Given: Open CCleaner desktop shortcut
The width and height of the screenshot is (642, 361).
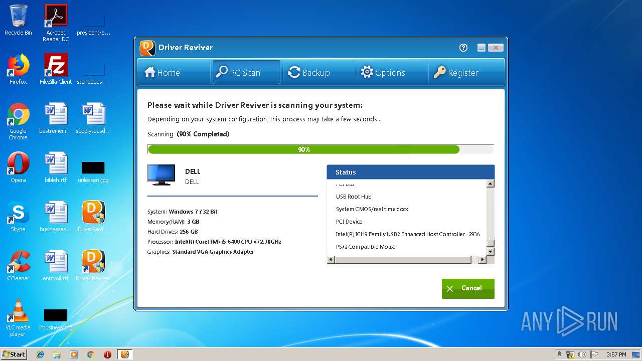Looking at the screenshot, I should [18, 266].
